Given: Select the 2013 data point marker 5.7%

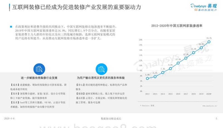Looking at the screenshot, I should click(x=155, y=77).
